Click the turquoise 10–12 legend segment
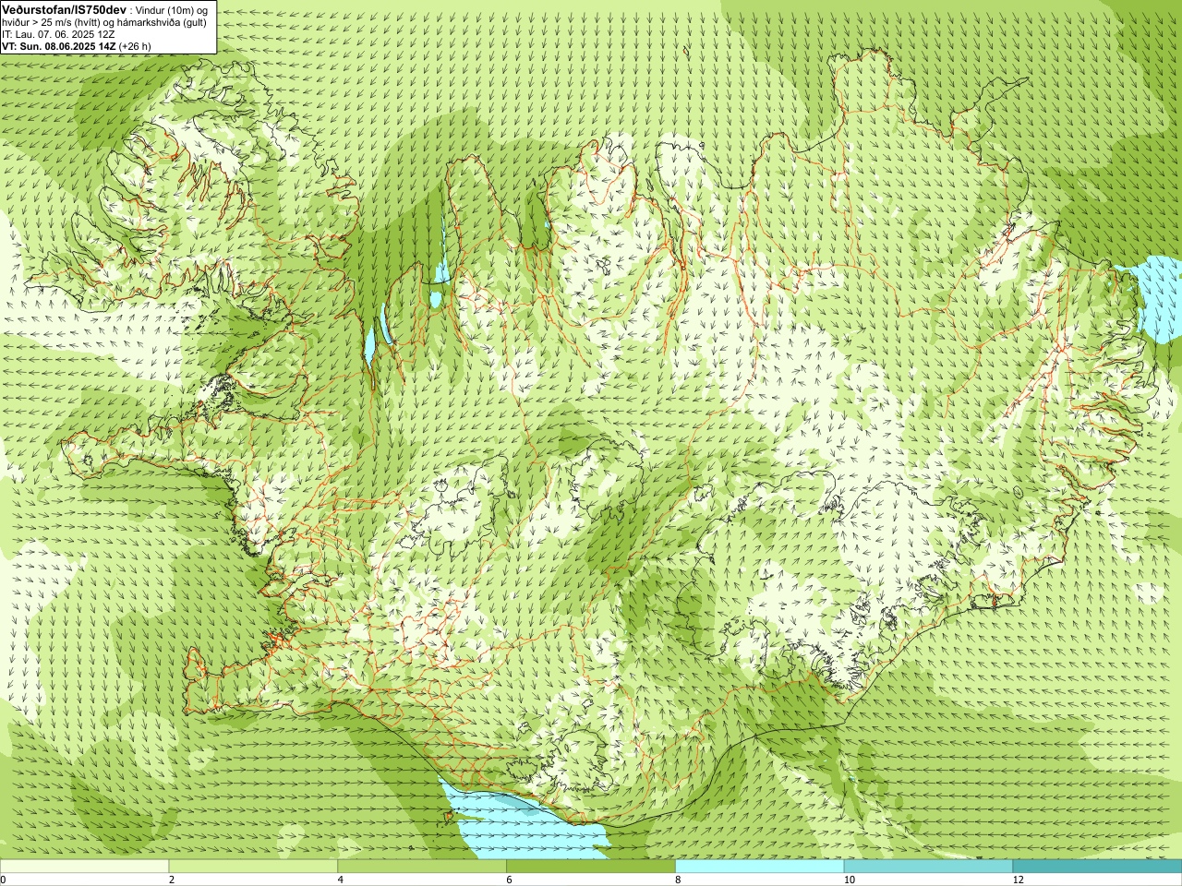 (x=928, y=867)
